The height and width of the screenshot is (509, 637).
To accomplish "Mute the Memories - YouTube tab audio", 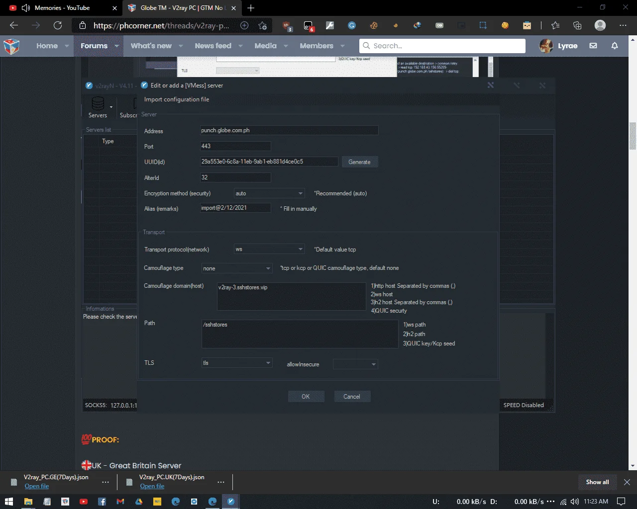I will pos(26,8).
